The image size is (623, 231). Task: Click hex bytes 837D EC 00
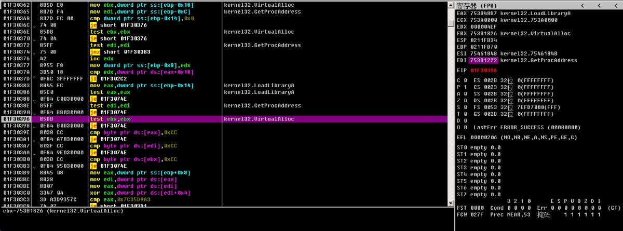[x=57, y=18]
